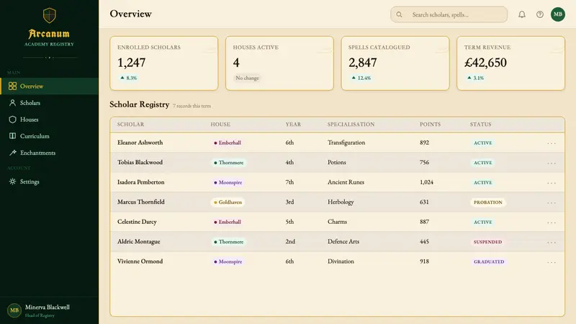The height and width of the screenshot is (324, 576).
Task: Click scholar name Aldric Montague
Action: (139, 242)
